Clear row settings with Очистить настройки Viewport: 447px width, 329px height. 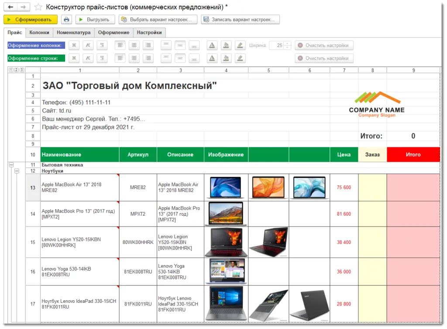pyautogui.click(x=324, y=58)
